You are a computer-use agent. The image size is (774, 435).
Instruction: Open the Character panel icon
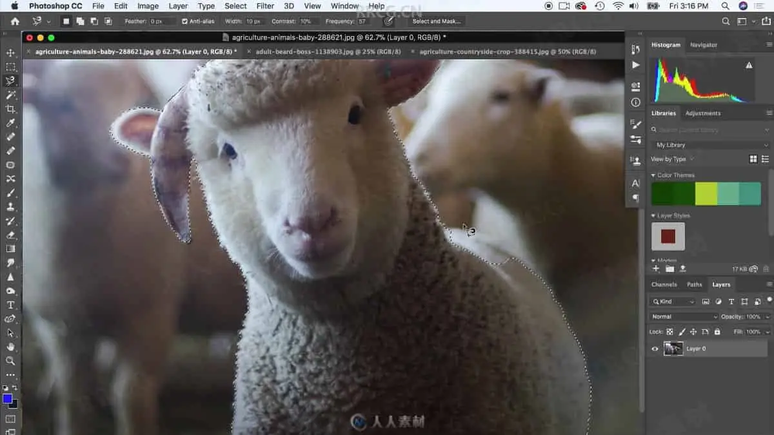pos(636,183)
